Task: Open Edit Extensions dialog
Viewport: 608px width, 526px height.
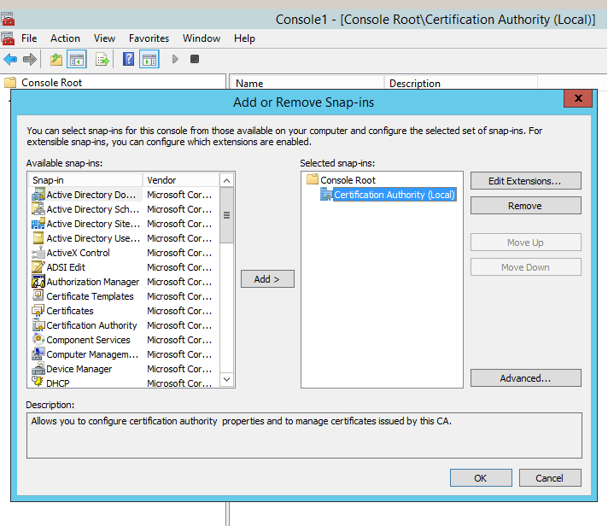Action: pyautogui.click(x=525, y=181)
